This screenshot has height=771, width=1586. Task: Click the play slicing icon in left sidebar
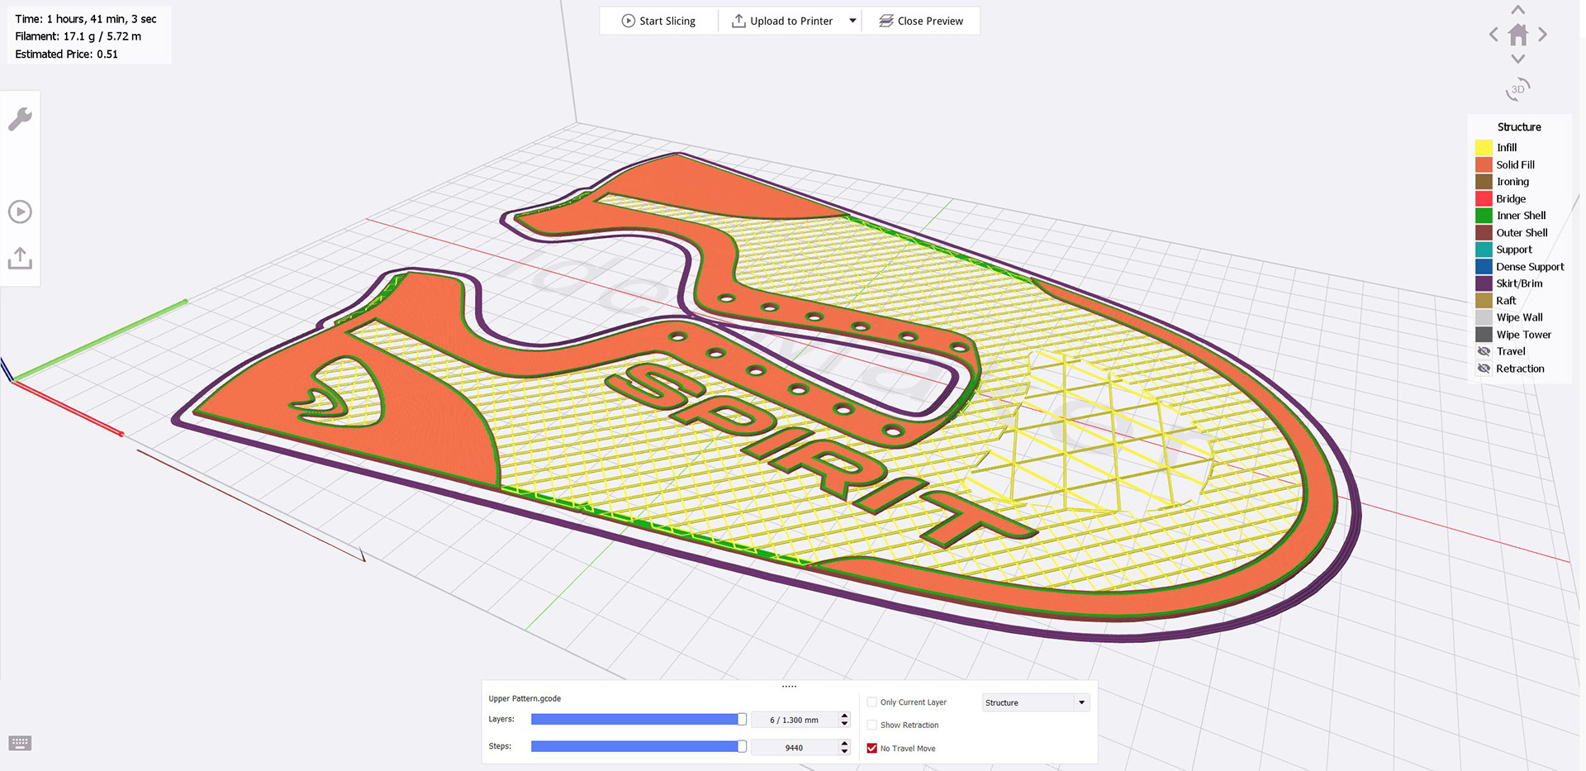[20, 212]
